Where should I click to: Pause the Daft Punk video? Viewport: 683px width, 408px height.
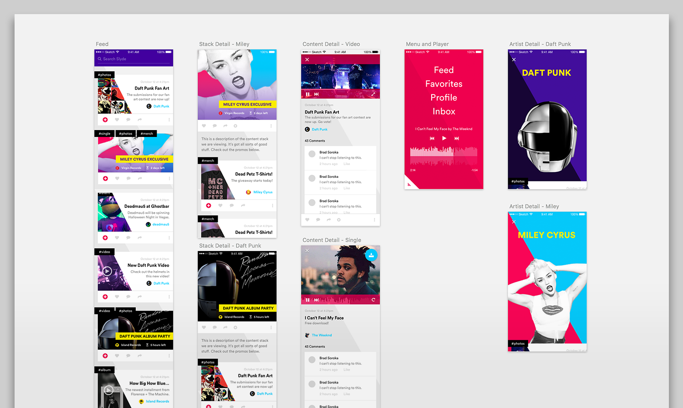307,94
